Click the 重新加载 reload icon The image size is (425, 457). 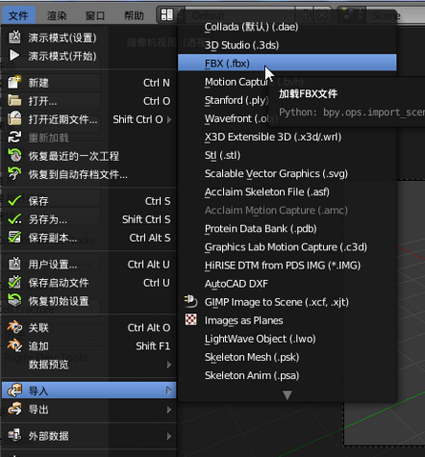(14, 137)
